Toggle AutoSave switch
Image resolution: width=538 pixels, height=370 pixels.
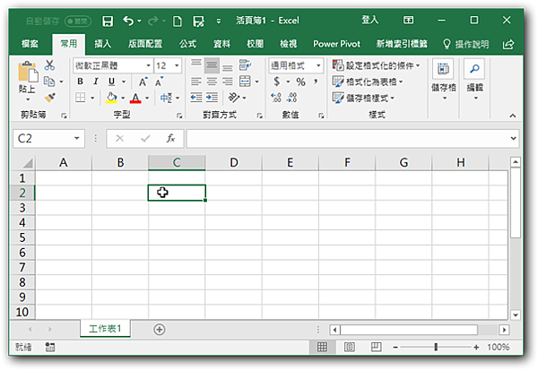[78, 22]
